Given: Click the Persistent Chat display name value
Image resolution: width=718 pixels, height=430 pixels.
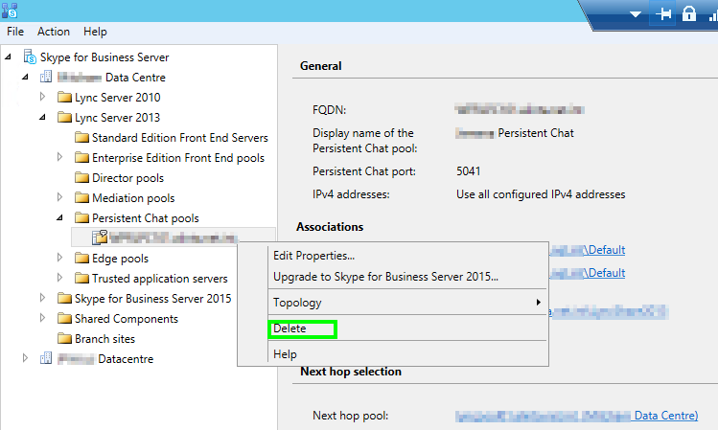Looking at the screenshot, I should tap(515, 133).
